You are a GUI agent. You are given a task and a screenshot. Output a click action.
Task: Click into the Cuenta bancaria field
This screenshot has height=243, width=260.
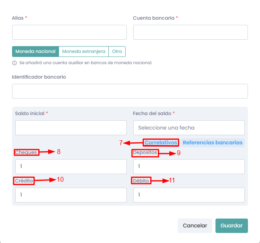(190, 32)
